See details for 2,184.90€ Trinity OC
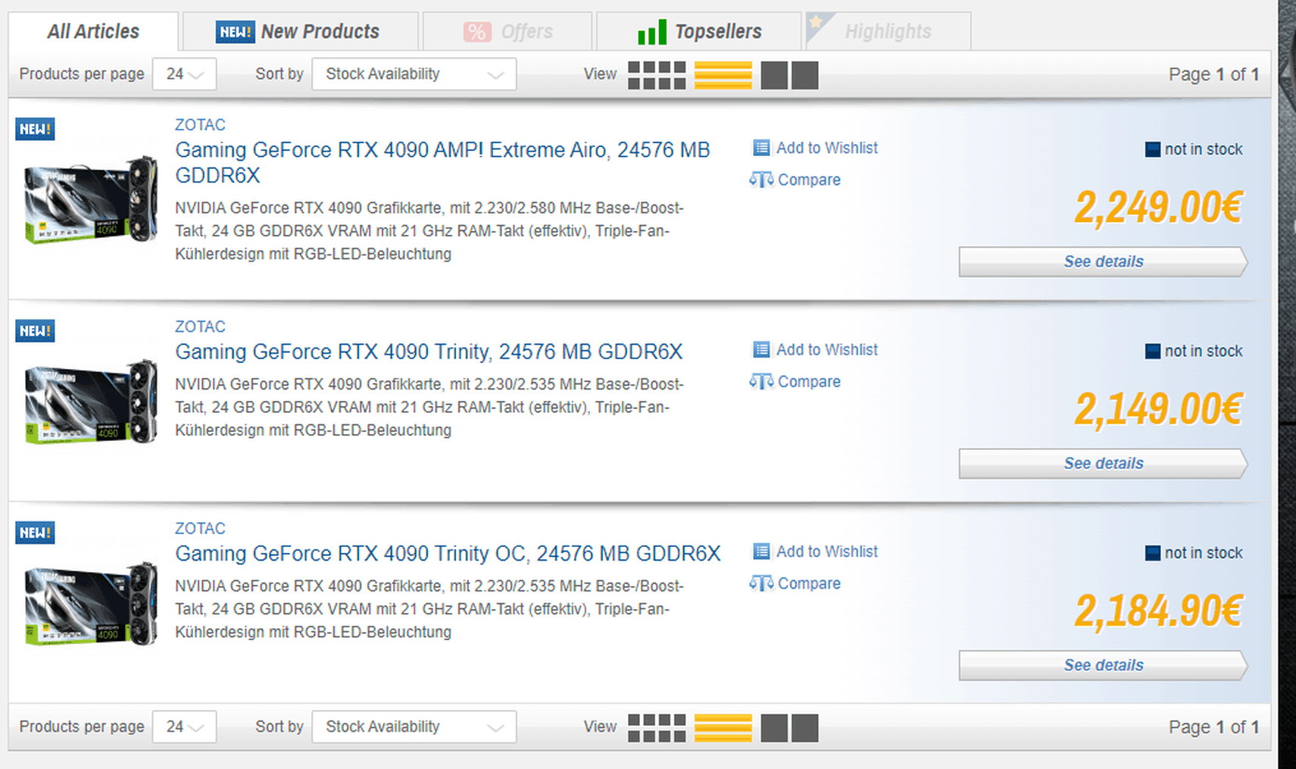Screen dimensions: 1296x769 pyautogui.click(x=1103, y=665)
